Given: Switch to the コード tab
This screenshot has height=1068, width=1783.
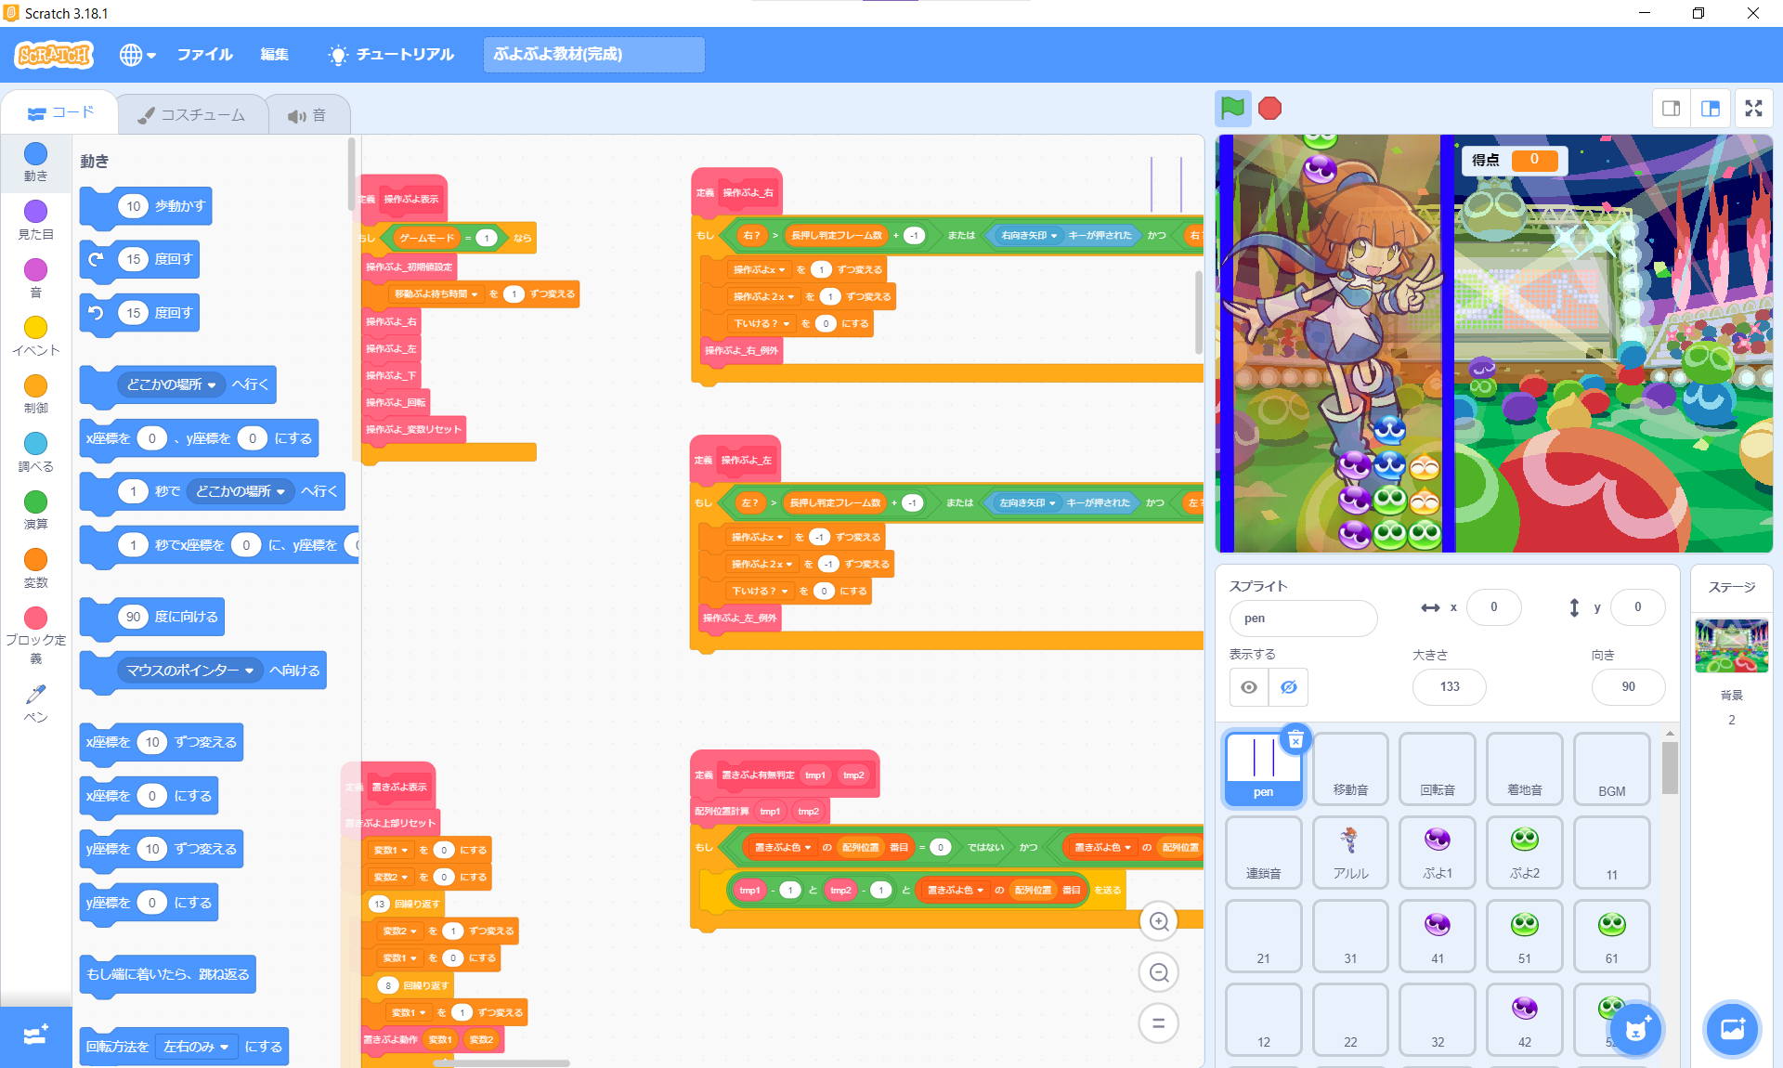Looking at the screenshot, I should (61, 112).
